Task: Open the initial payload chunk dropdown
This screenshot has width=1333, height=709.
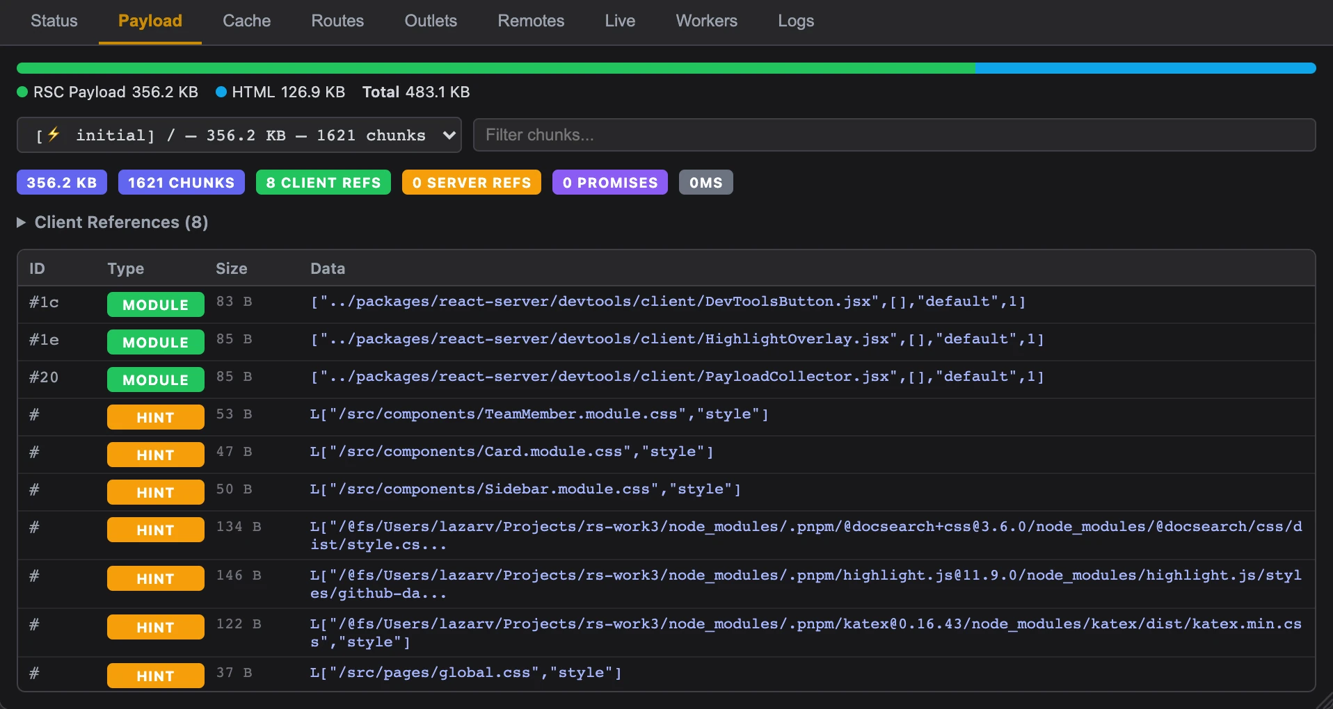Action: [239, 135]
